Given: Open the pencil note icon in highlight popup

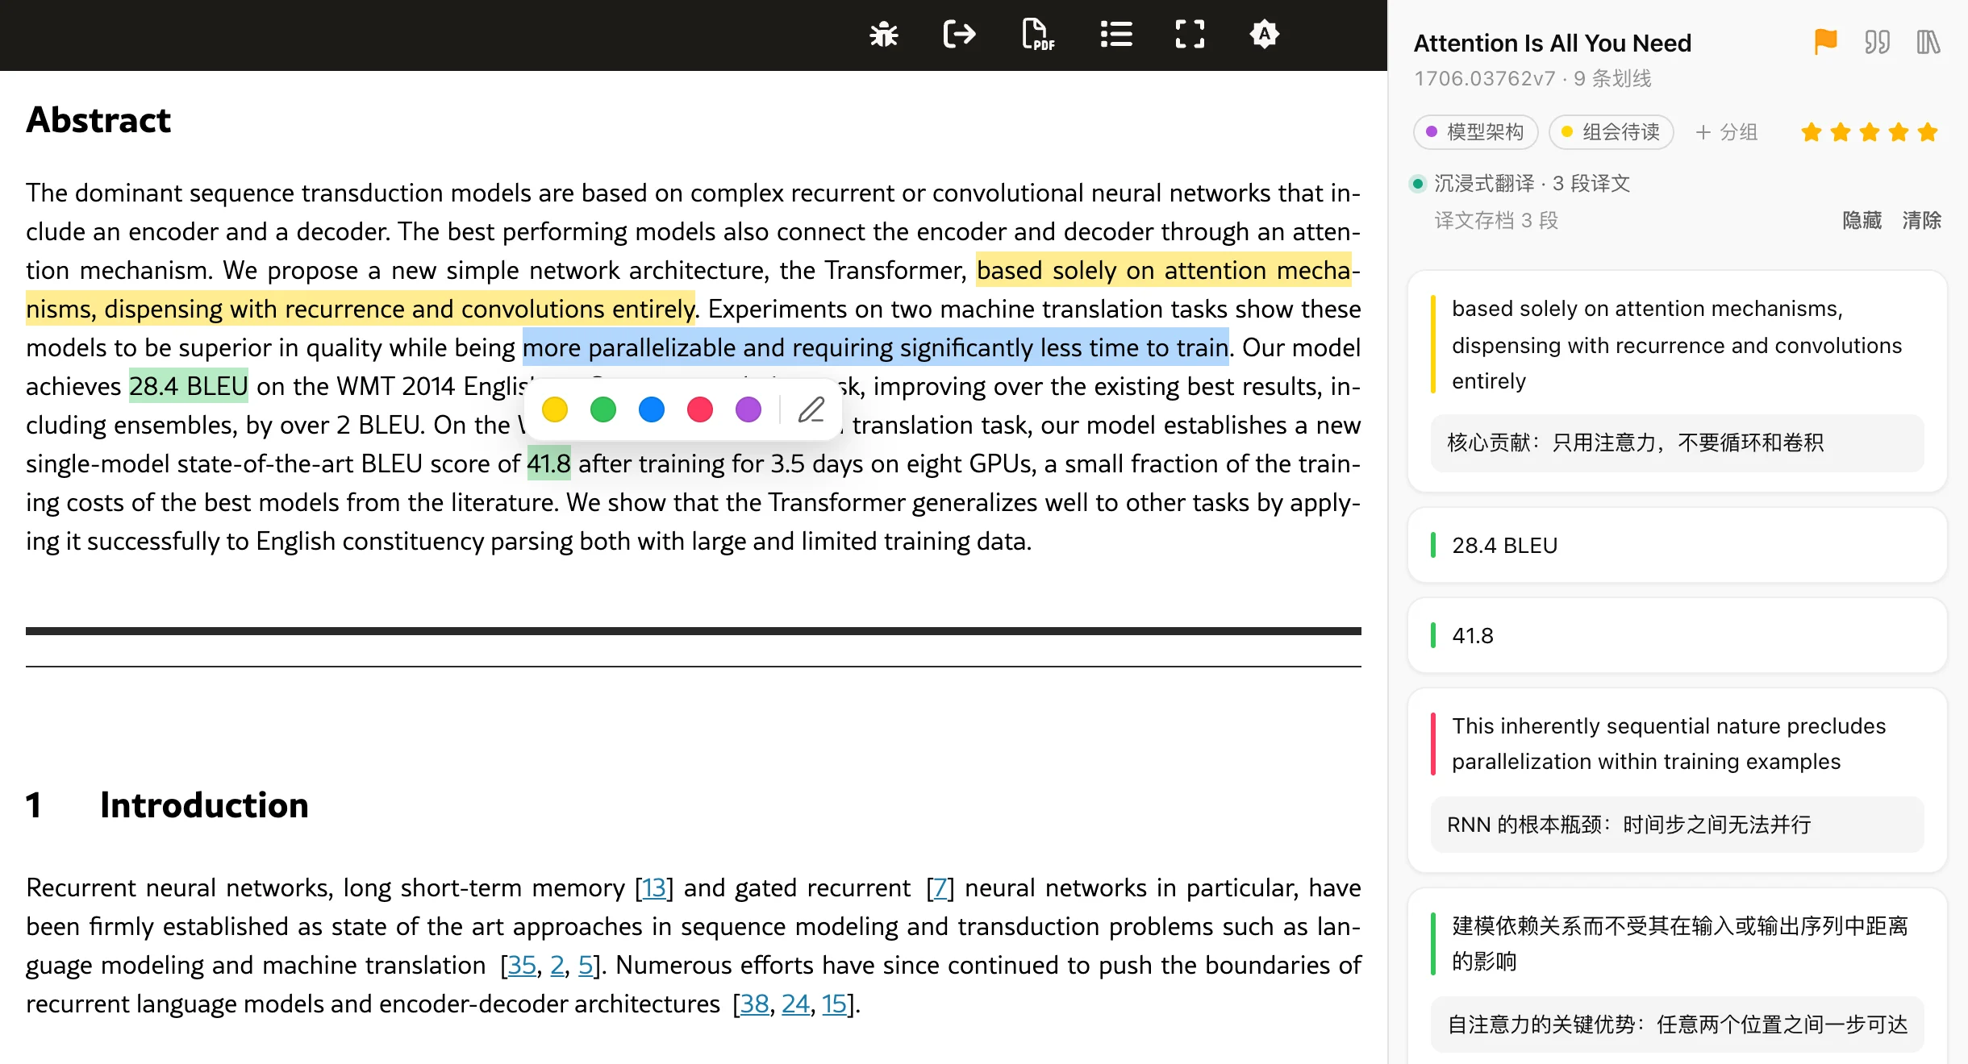Looking at the screenshot, I should (811, 409).
